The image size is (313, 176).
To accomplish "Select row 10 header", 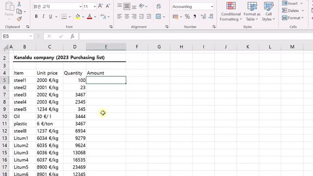I will pyautogui.click(x=4, y=116).
